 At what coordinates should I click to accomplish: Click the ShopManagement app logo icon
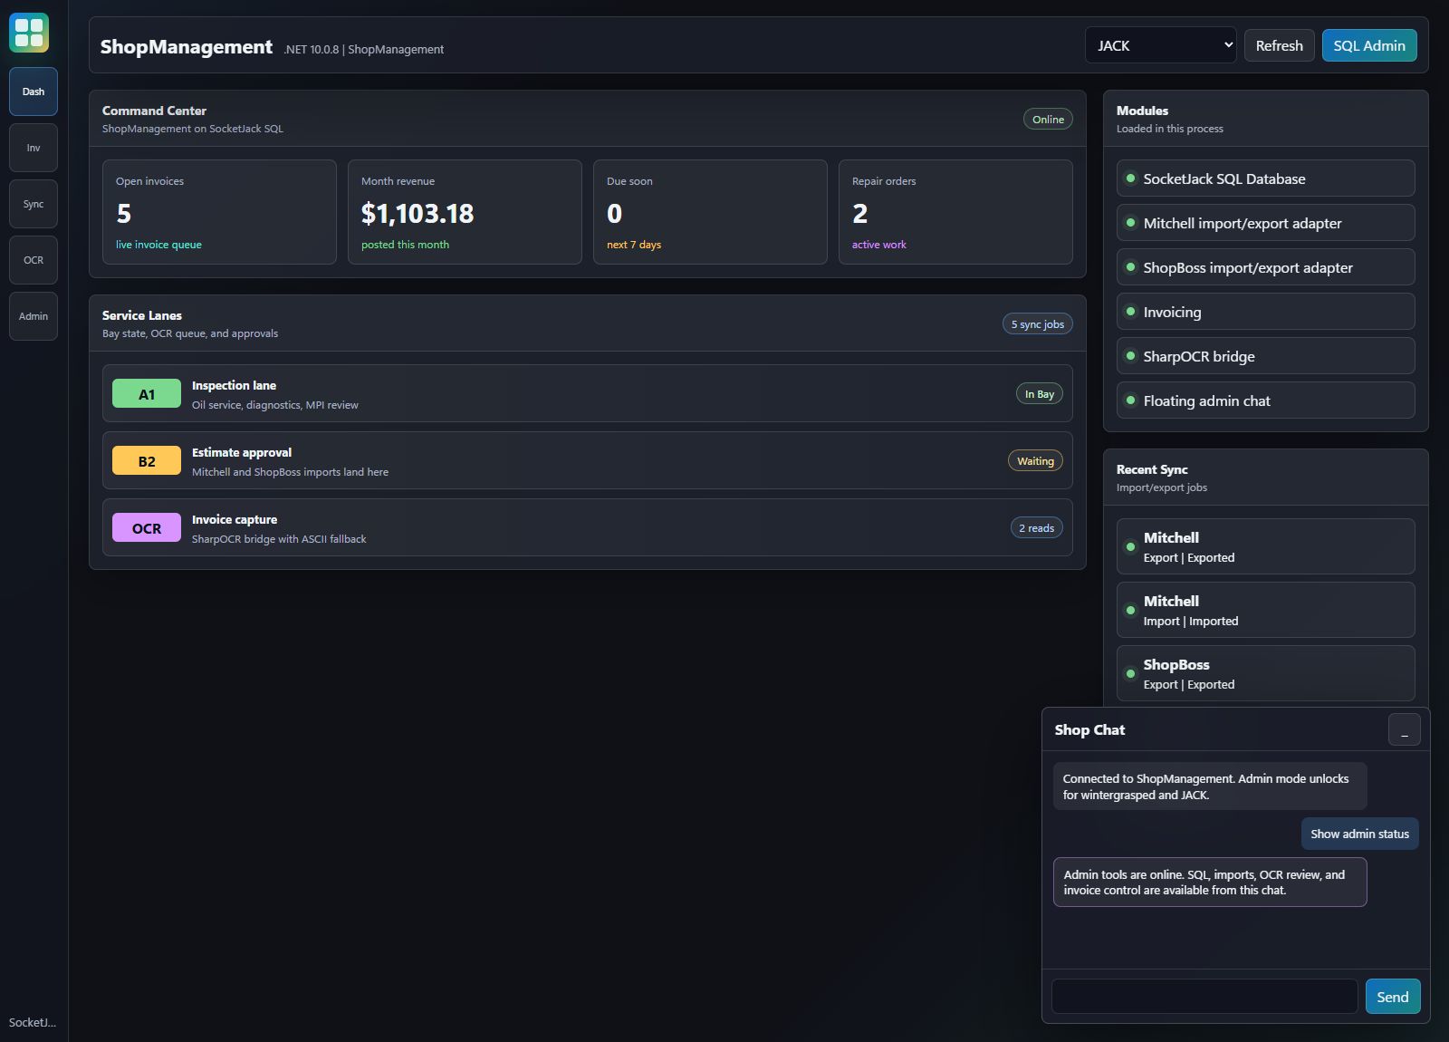tap(29, 33)
